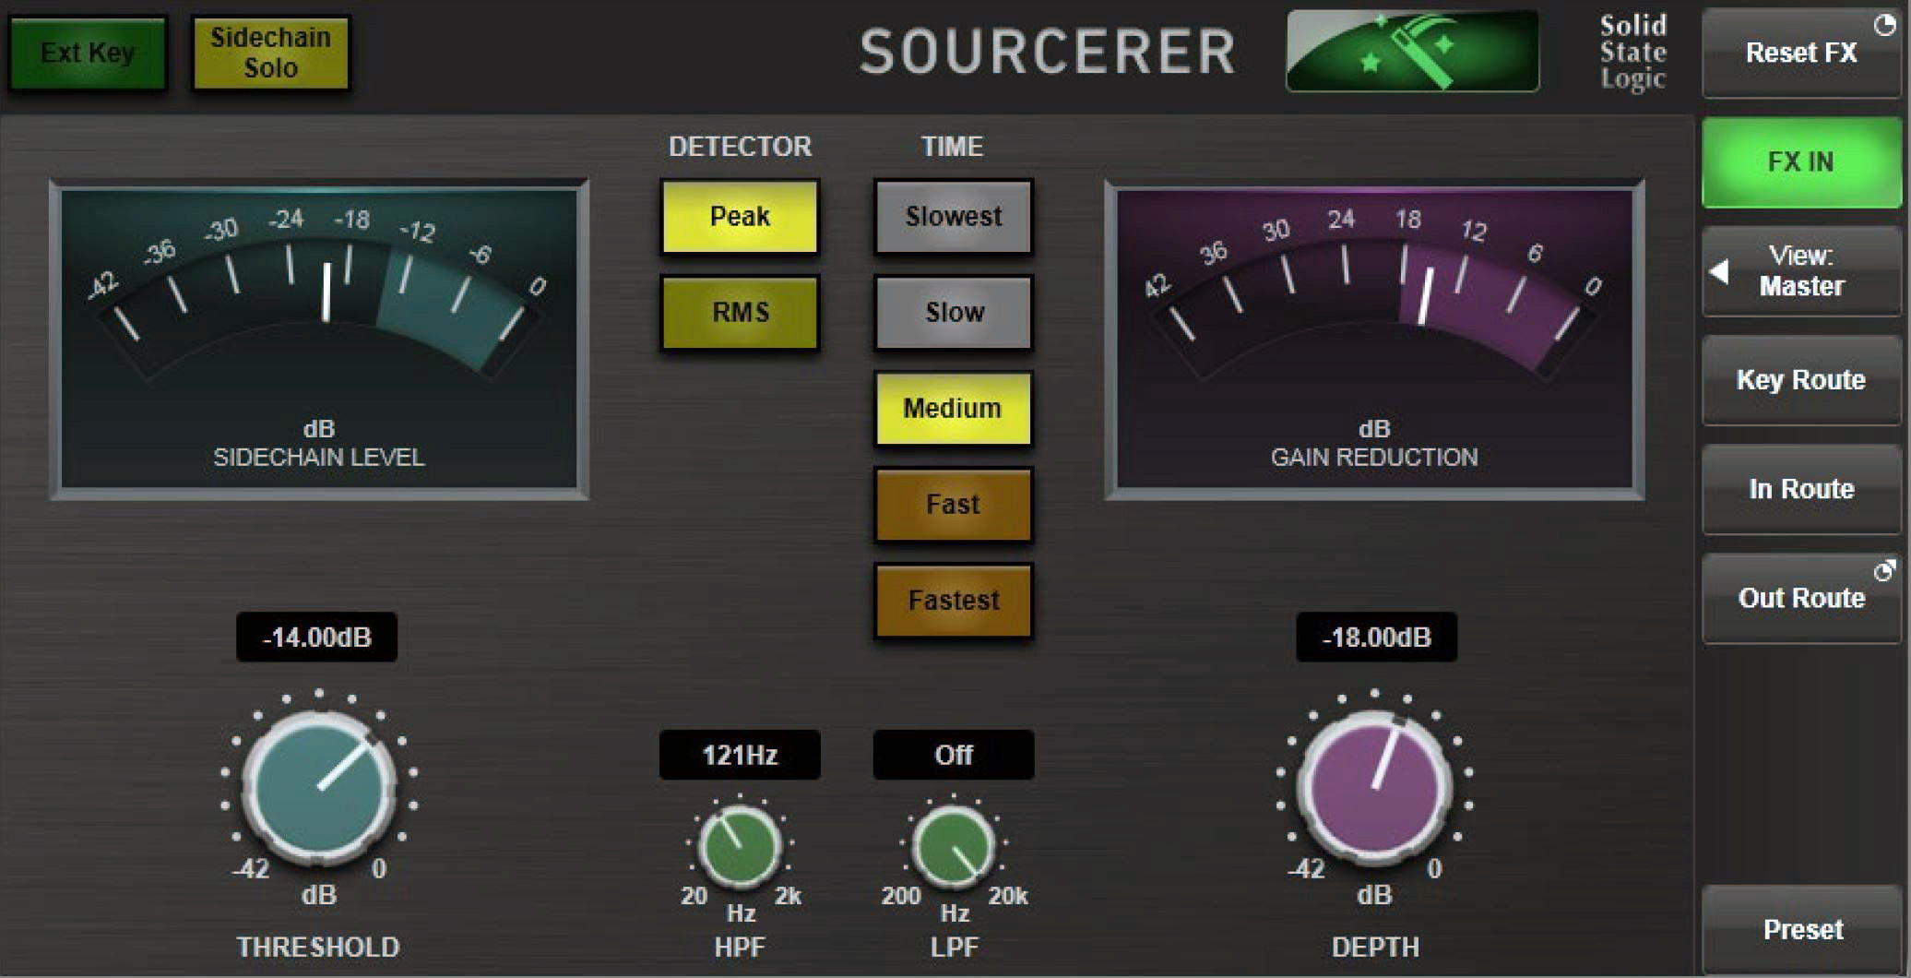Click the HPF label
1911x978 pixels.
[740, 947]
